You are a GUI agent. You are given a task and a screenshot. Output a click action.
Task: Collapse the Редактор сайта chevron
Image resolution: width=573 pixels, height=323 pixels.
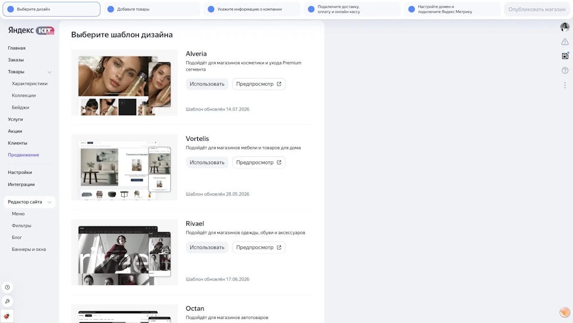49,202
